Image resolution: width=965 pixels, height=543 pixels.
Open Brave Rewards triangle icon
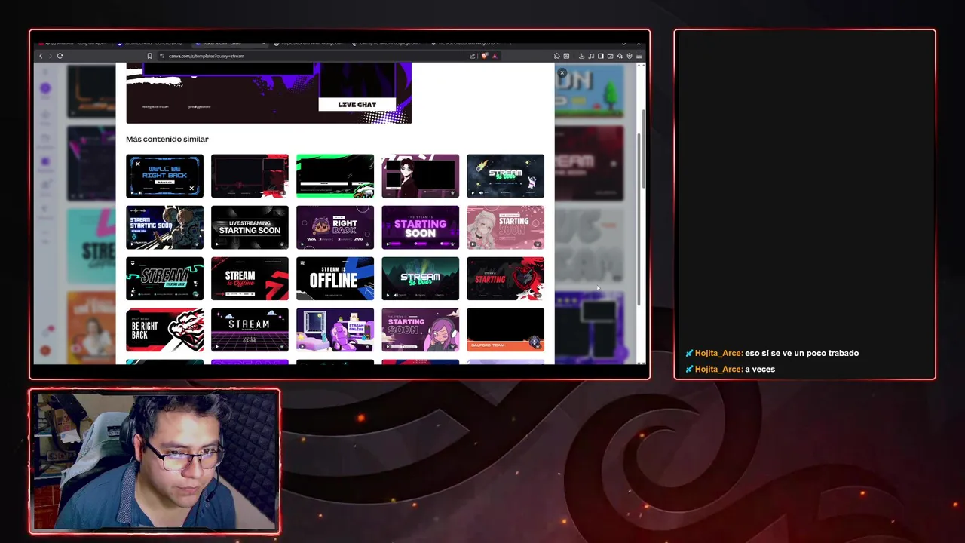(x=495, y=56)
